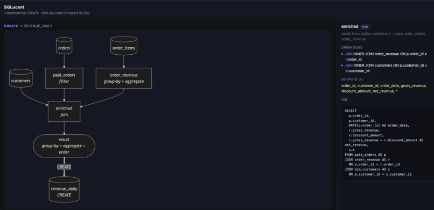434x210 pixels.
Task: Click REVENUE_DAILY in the statement header
Action: tap(38, 26)
